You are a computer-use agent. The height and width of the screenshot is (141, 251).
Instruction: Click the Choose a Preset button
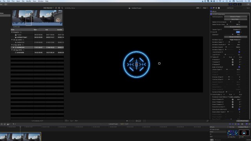[235, 16]
